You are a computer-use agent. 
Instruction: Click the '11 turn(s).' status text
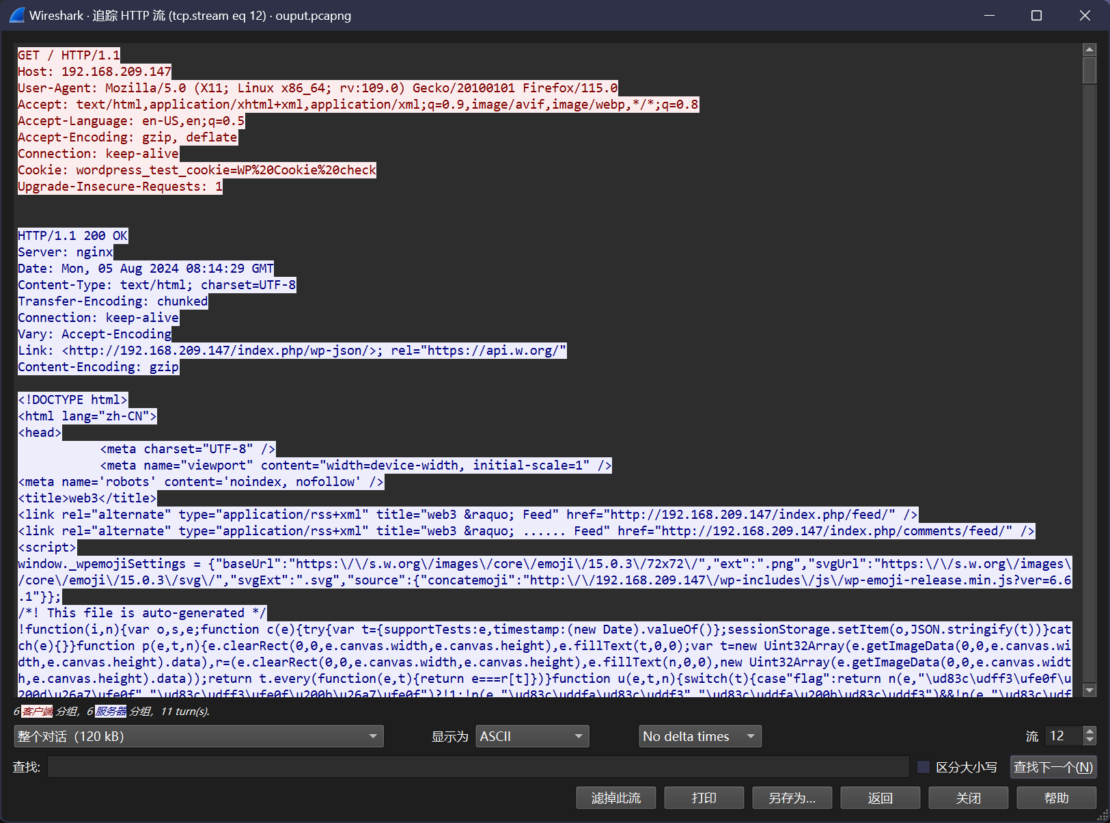tap(185, 712)
